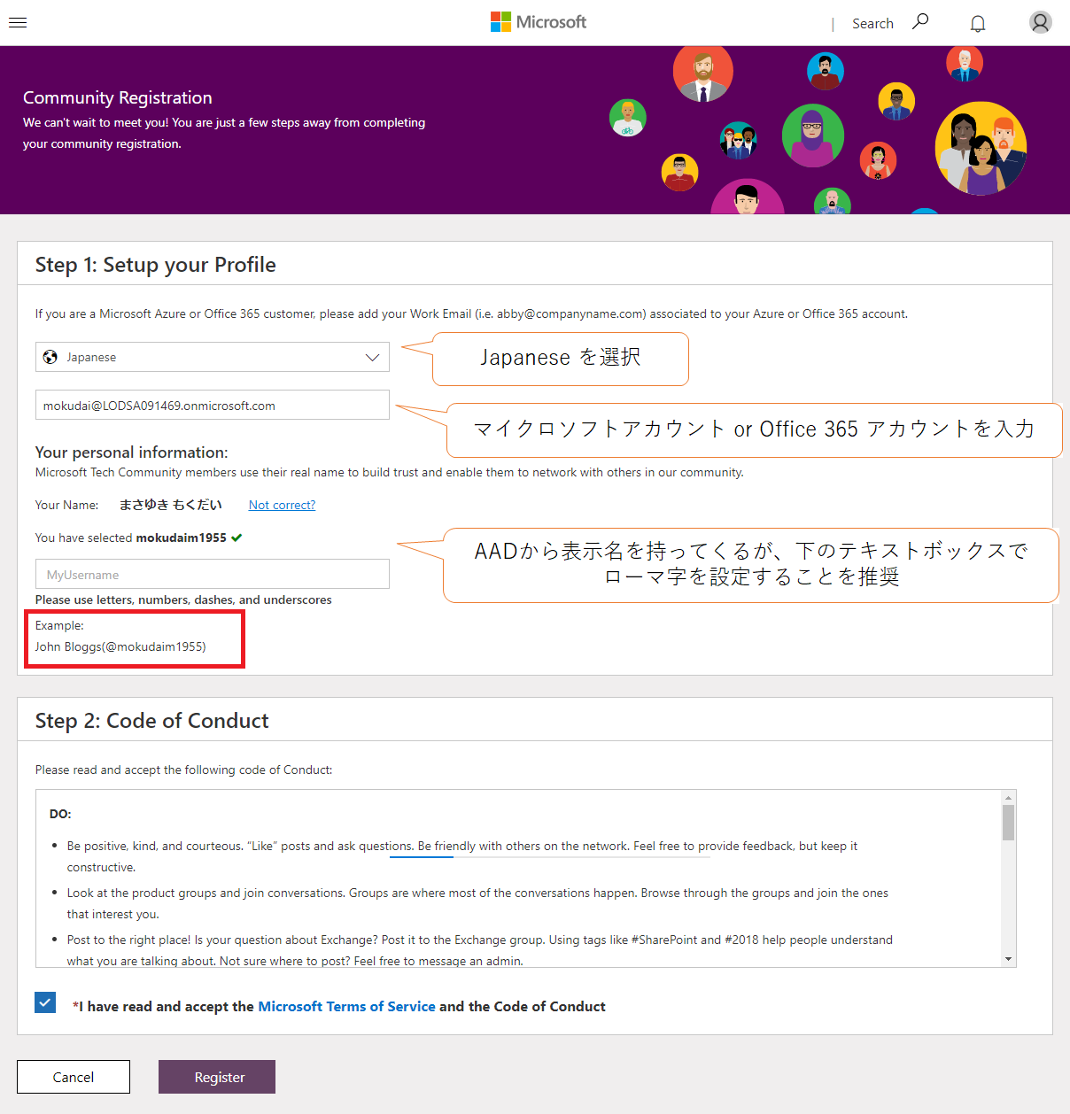
Task: Click the scrollbar up arrow in Code of Conduct
Action: 1007,797
